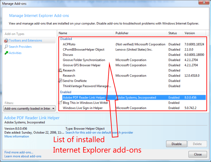Click the Disable button
The height and width of the screenshot is (162, 211).
tap(176, 144)
